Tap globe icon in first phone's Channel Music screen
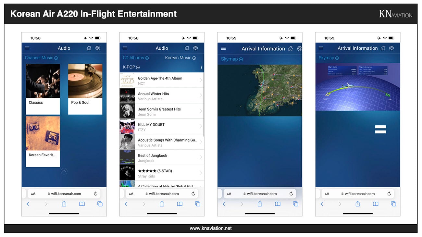The height and width of the screenshot is (237, 422). [x=98, y=48]
